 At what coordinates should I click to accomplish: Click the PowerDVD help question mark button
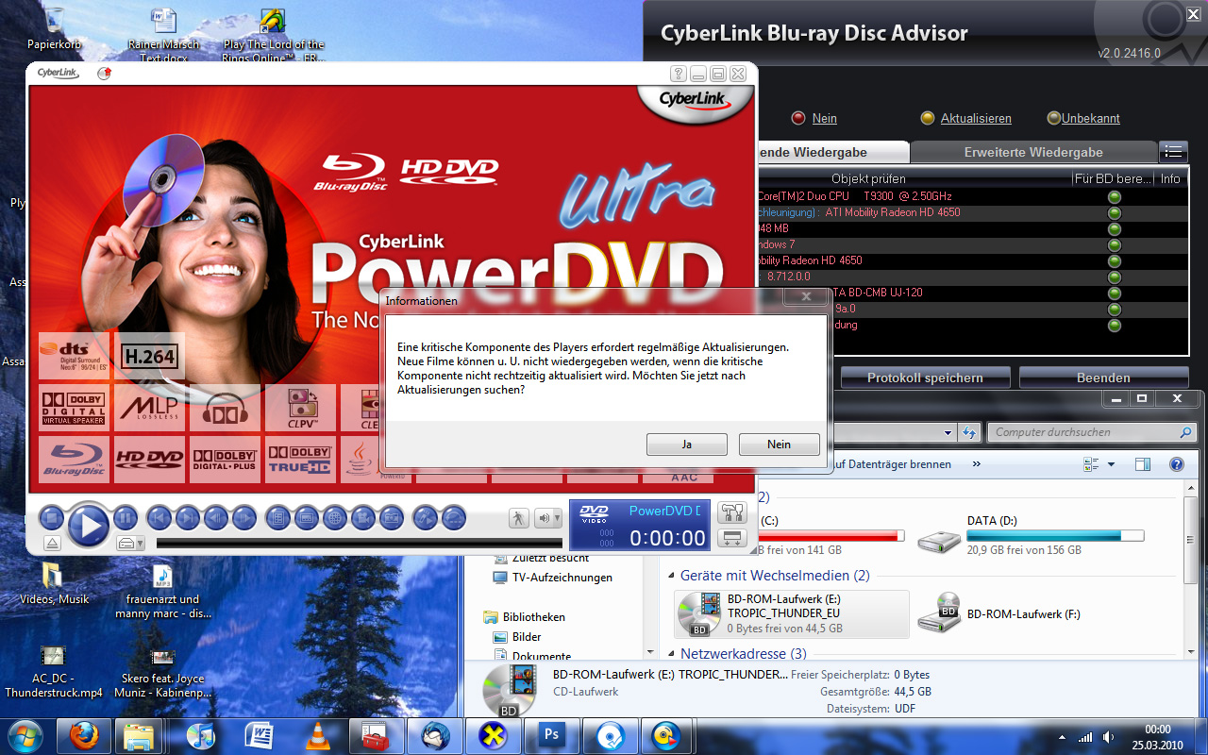point(678,74)
